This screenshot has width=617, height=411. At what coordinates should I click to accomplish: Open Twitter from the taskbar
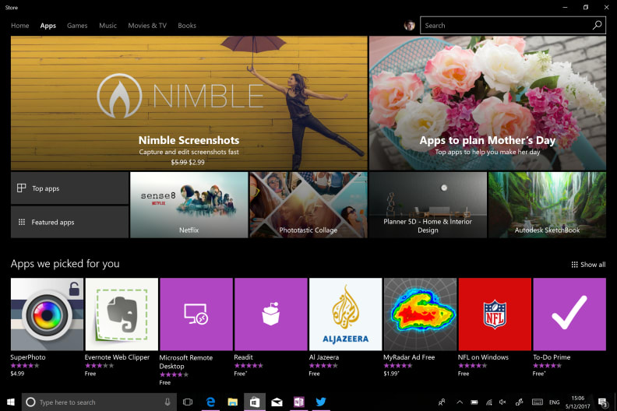coord(321,402)
